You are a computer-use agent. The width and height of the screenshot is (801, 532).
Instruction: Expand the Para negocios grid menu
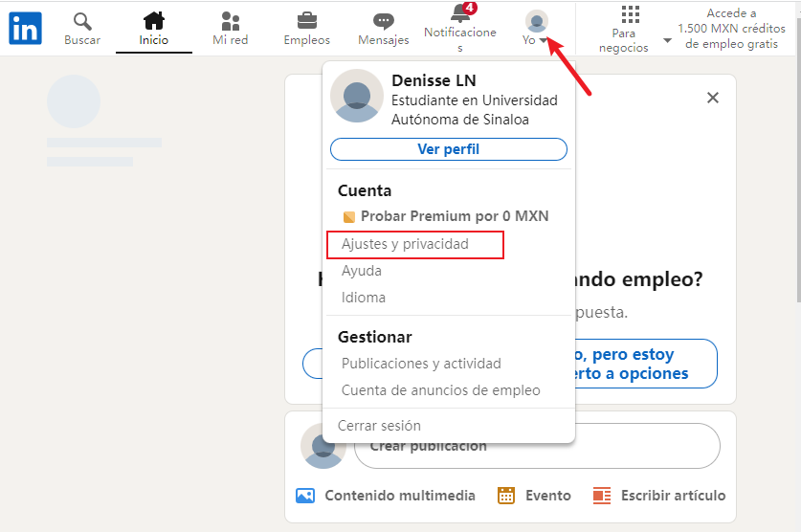point(630,28)
